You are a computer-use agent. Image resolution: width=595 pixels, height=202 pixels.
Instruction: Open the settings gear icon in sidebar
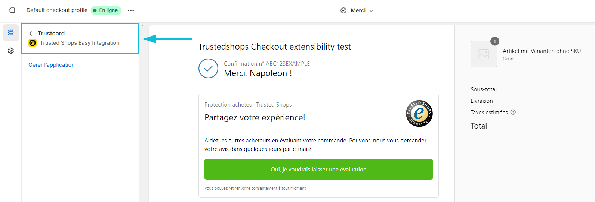click(11, 51)
